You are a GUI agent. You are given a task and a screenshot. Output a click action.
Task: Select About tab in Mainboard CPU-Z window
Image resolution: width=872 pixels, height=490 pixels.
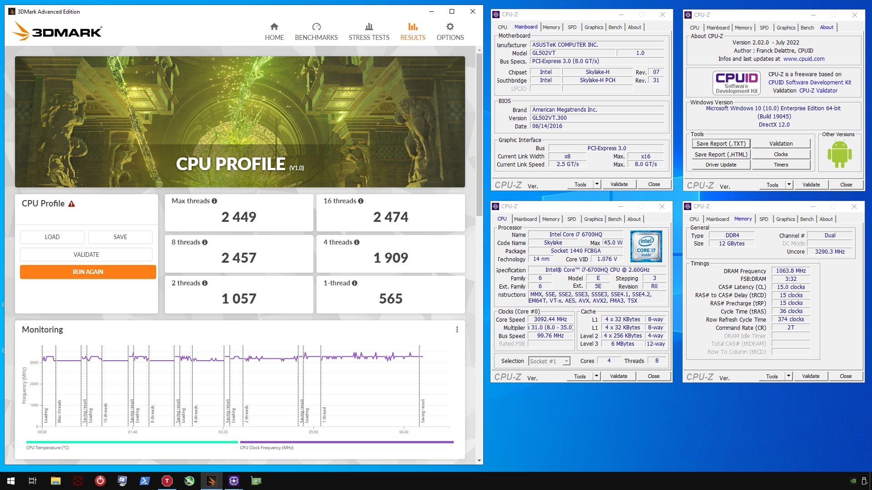tap(634, 27)
